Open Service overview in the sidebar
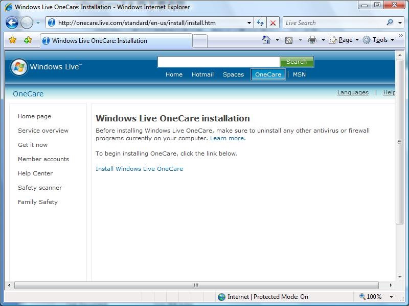409x306 pixels. [43, 131]
